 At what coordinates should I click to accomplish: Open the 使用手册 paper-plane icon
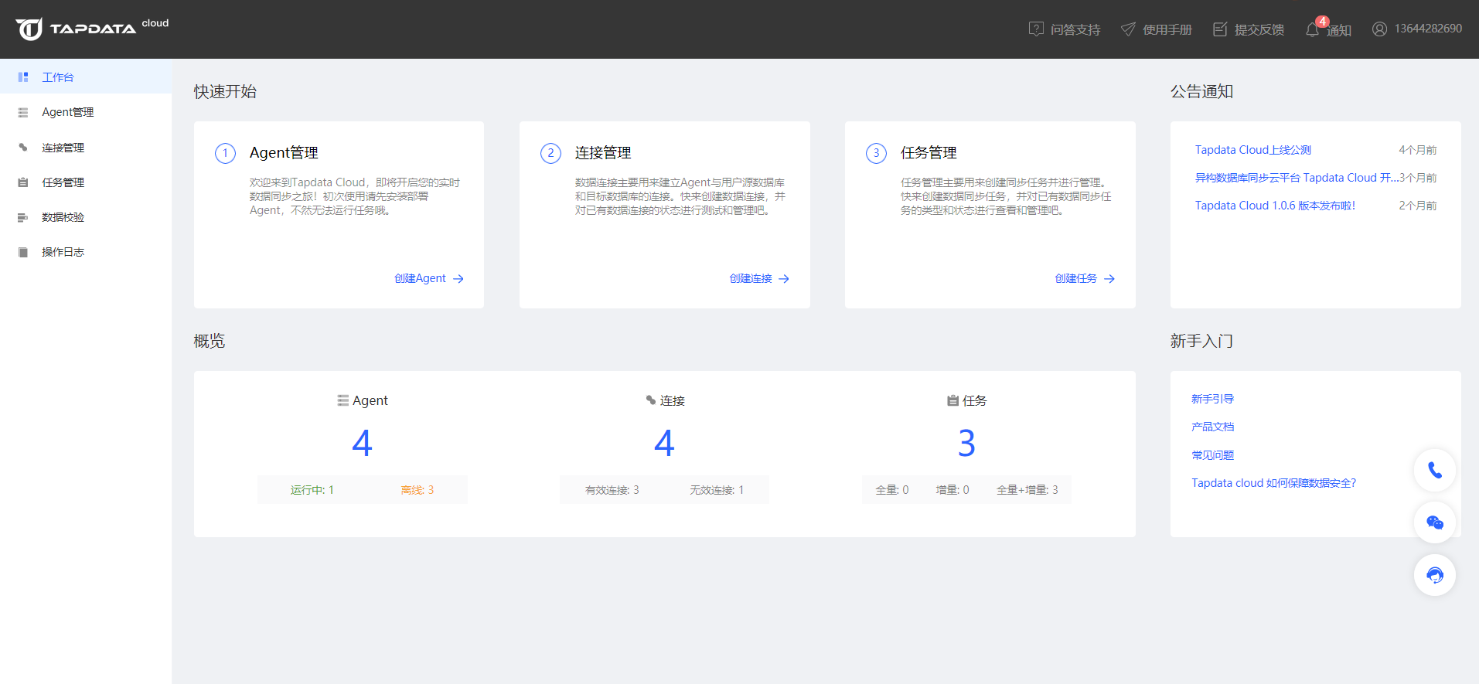[1128, 29]
